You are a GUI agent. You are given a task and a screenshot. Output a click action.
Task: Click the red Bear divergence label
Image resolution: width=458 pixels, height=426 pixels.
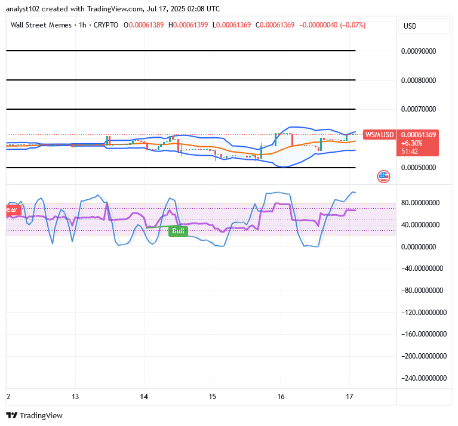pyautogui.click(x=14, y=210)
